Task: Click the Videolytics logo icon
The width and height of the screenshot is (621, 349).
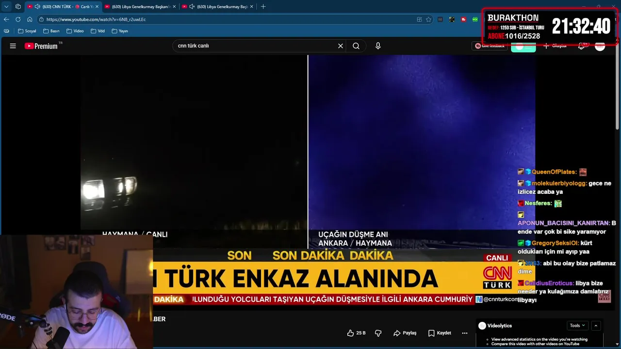Action: tap(482, 326)
